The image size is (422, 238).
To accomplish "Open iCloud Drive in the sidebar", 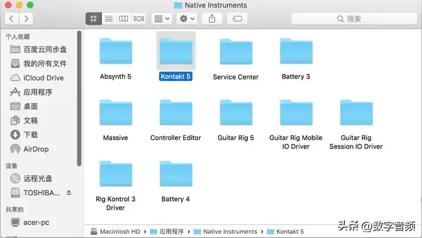I will click(x=37, y=78).
